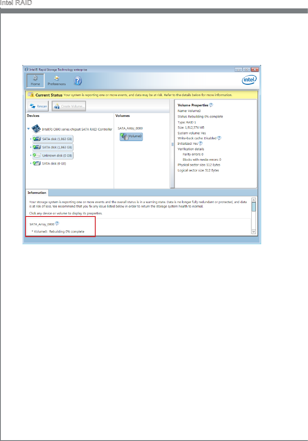Click the Physical sector size: 512 Bytes text
The image size is (308, 441).
pos(199,165)
